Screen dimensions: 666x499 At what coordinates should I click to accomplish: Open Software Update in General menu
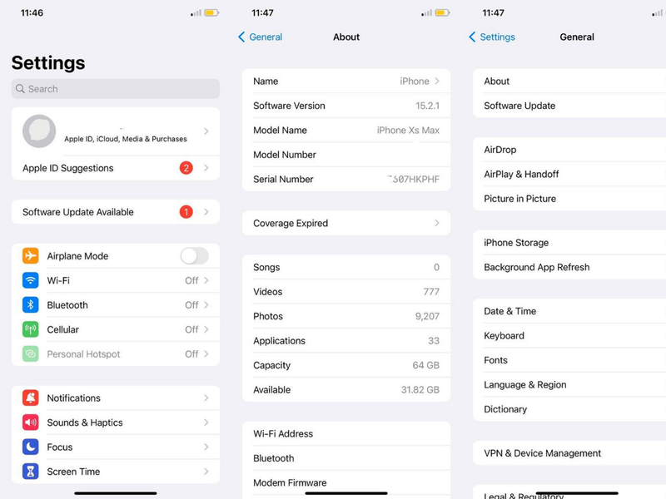point(569,106)
